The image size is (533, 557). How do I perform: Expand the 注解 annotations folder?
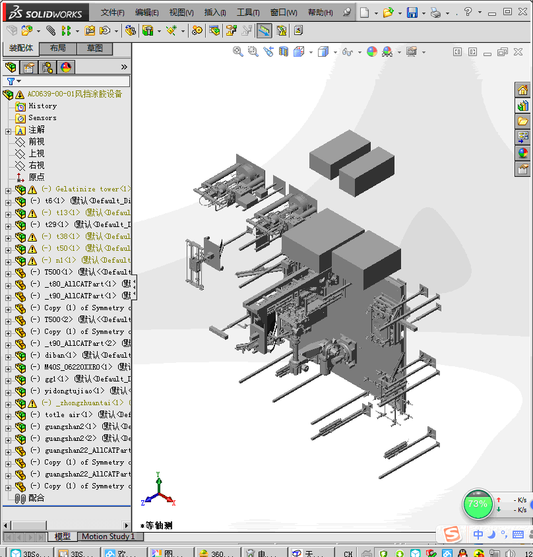pyautogui.click(x=8, y=130)
